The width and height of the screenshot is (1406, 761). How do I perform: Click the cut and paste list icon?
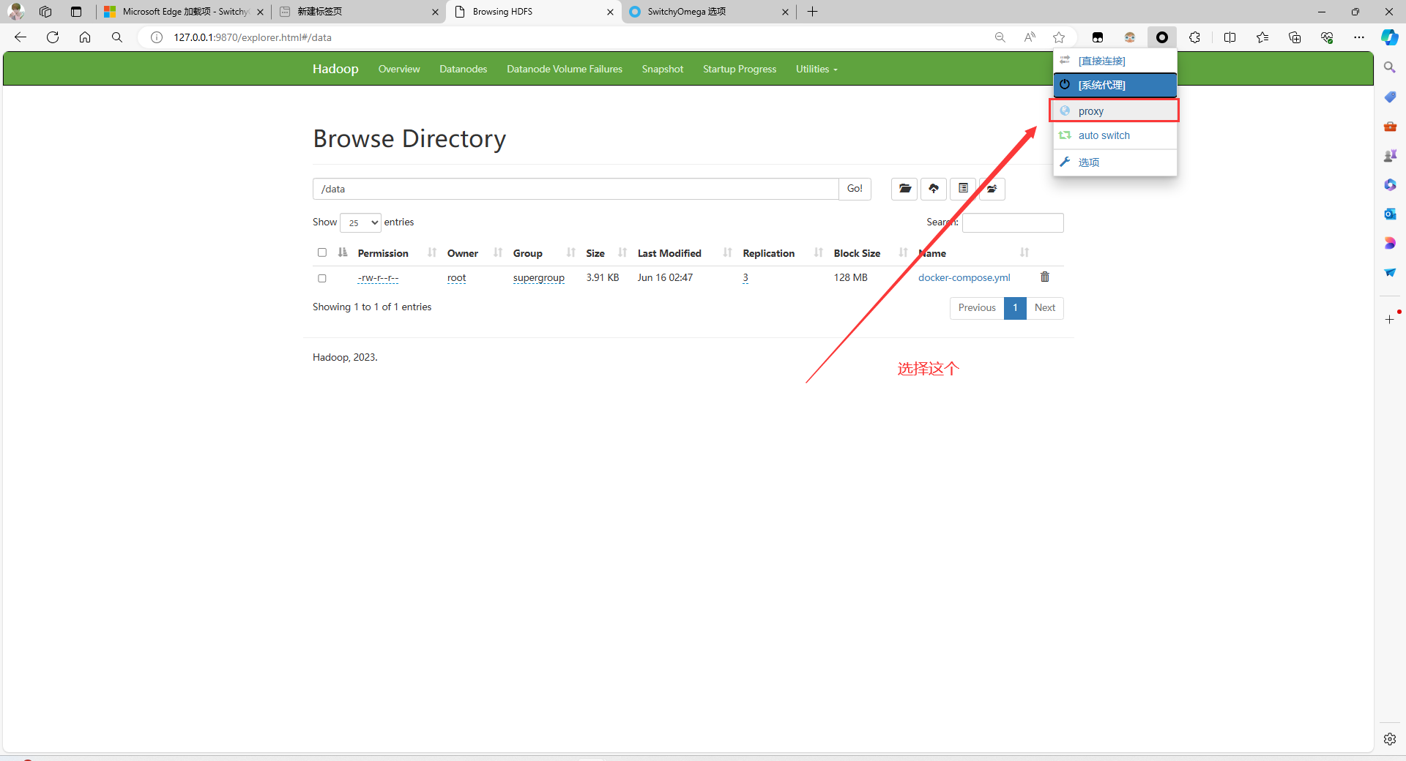point(963,189)
